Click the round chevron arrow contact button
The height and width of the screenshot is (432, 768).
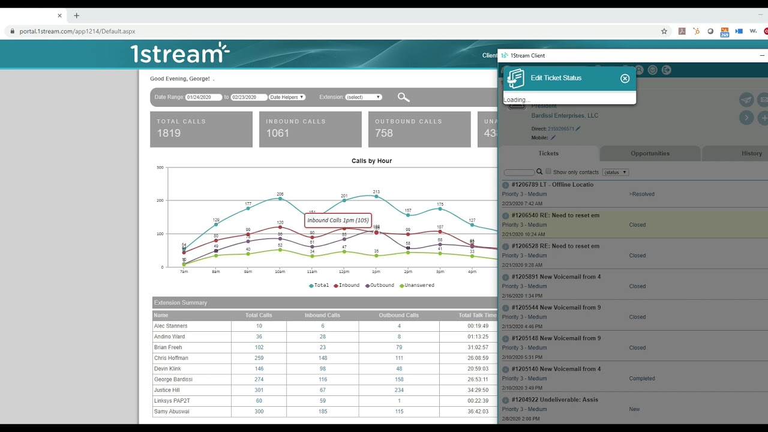746,118
